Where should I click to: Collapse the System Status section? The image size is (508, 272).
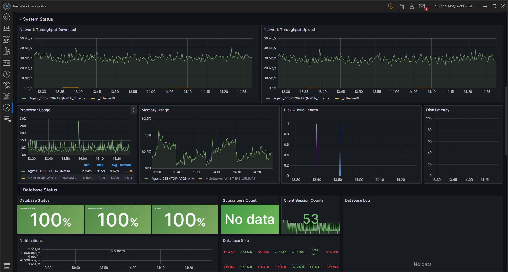click(38, 19)
